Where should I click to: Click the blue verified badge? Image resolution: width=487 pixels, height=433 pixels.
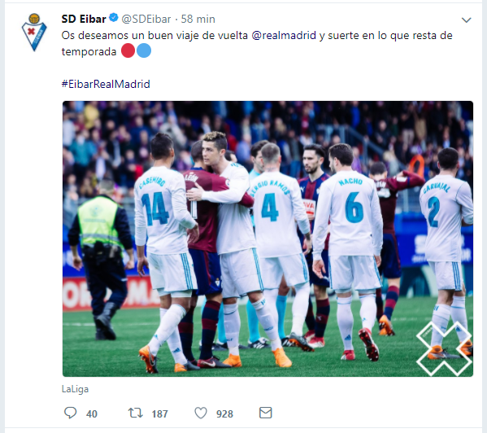click(114, 18)
